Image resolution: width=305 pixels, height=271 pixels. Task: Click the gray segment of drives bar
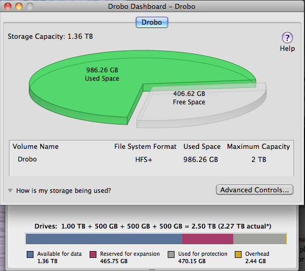coord(259,239)
